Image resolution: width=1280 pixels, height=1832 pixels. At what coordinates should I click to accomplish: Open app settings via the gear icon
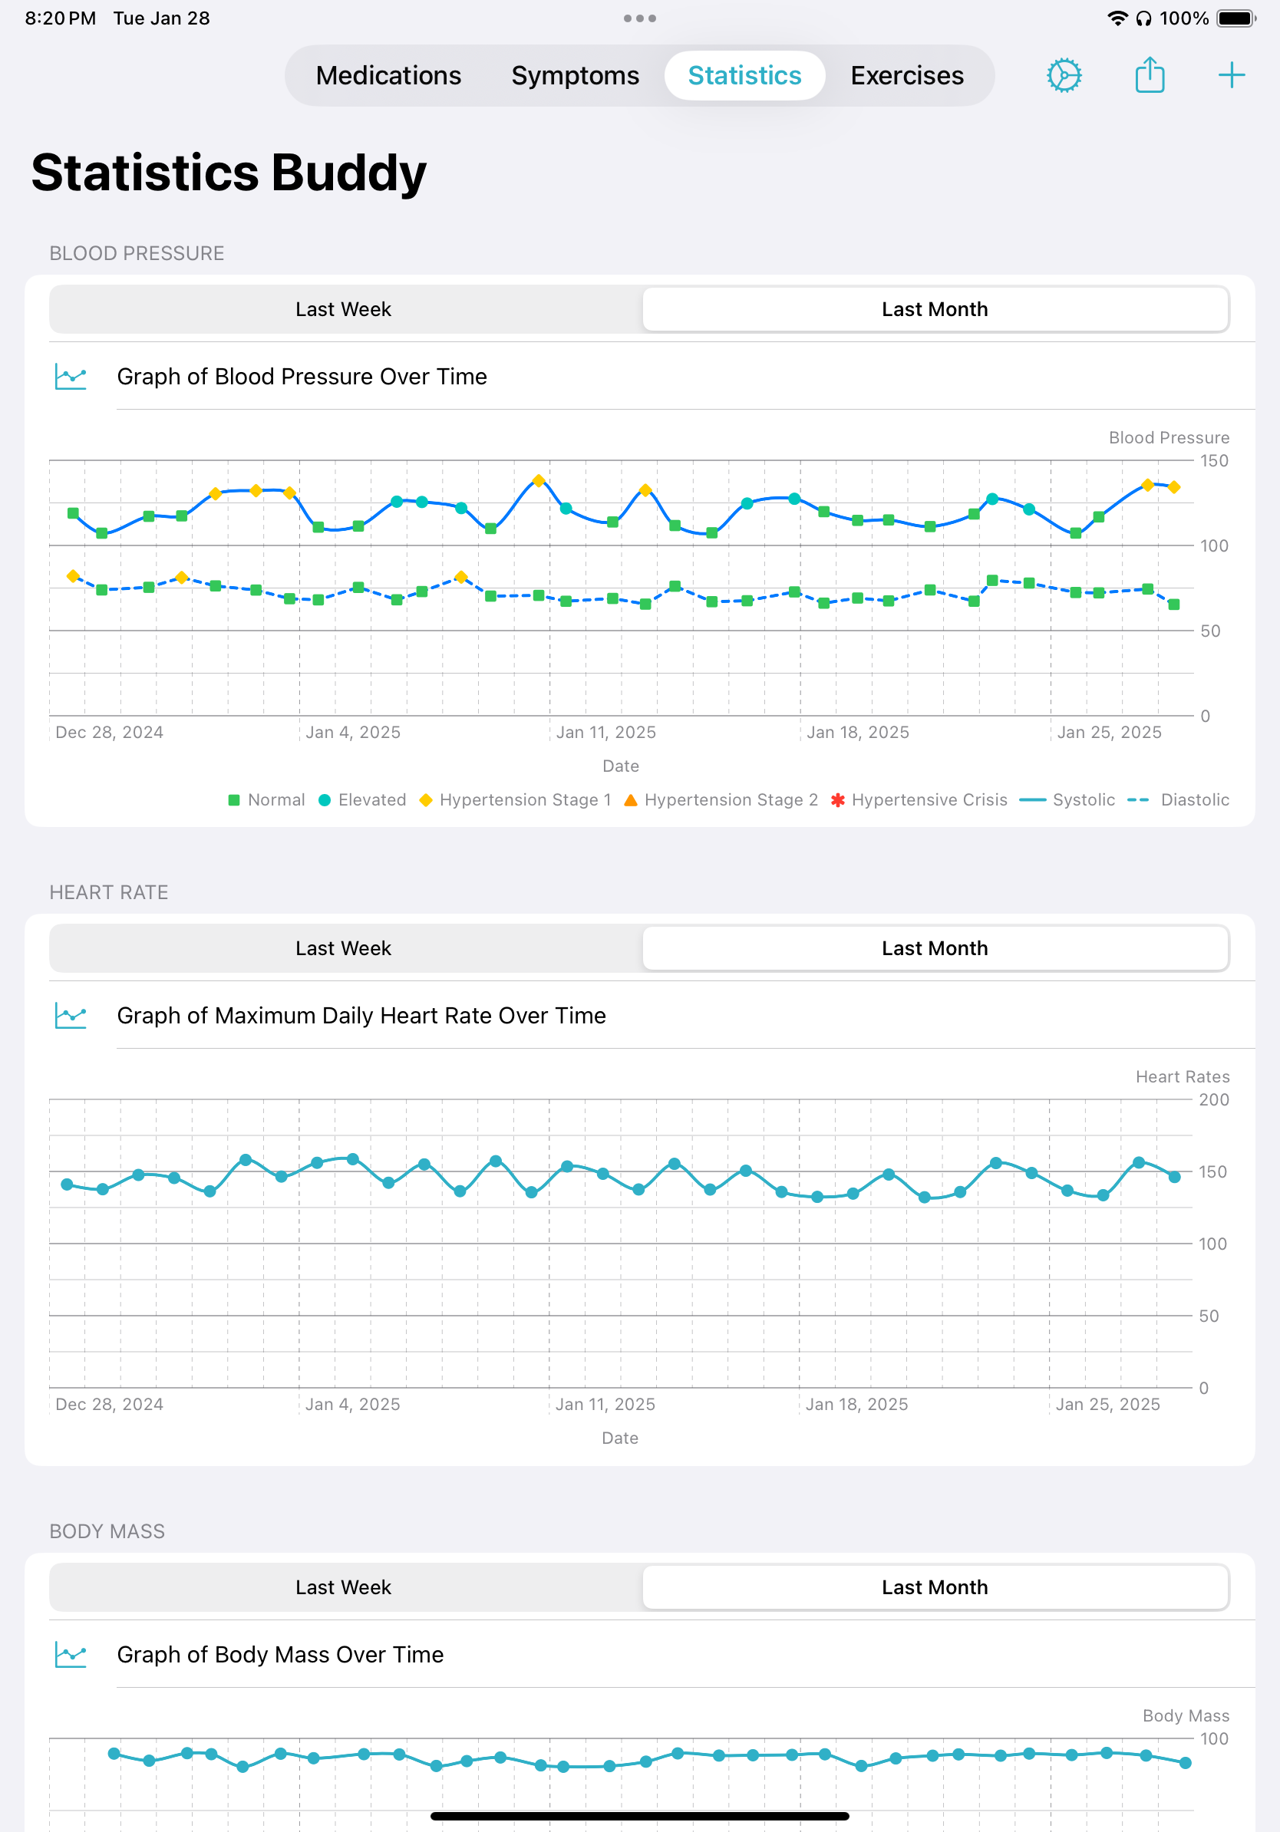(1064, 74)
